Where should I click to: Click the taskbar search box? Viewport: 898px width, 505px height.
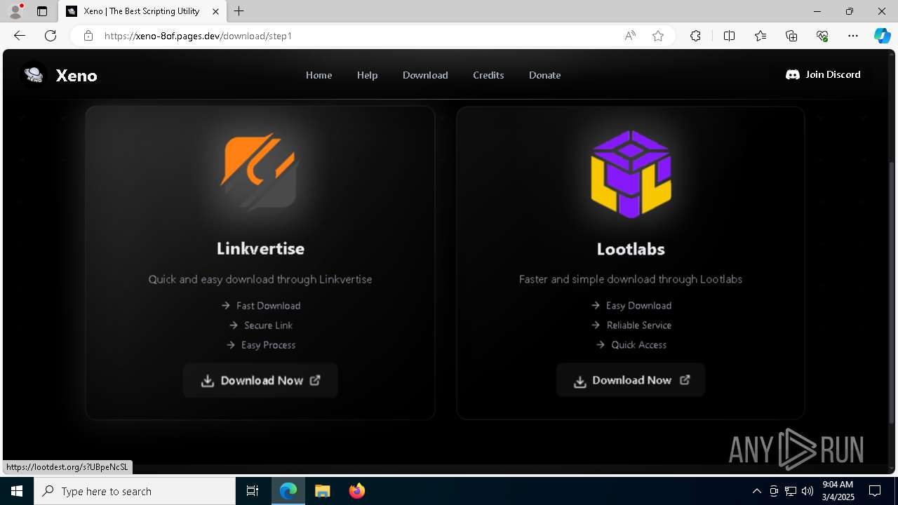[135, 491]
